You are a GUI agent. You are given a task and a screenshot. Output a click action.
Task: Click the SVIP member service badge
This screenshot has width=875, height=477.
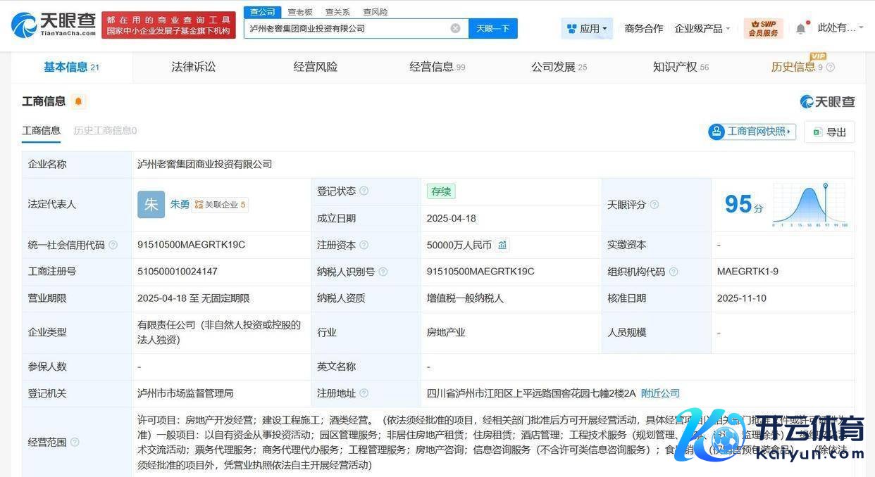pos(763,29)
